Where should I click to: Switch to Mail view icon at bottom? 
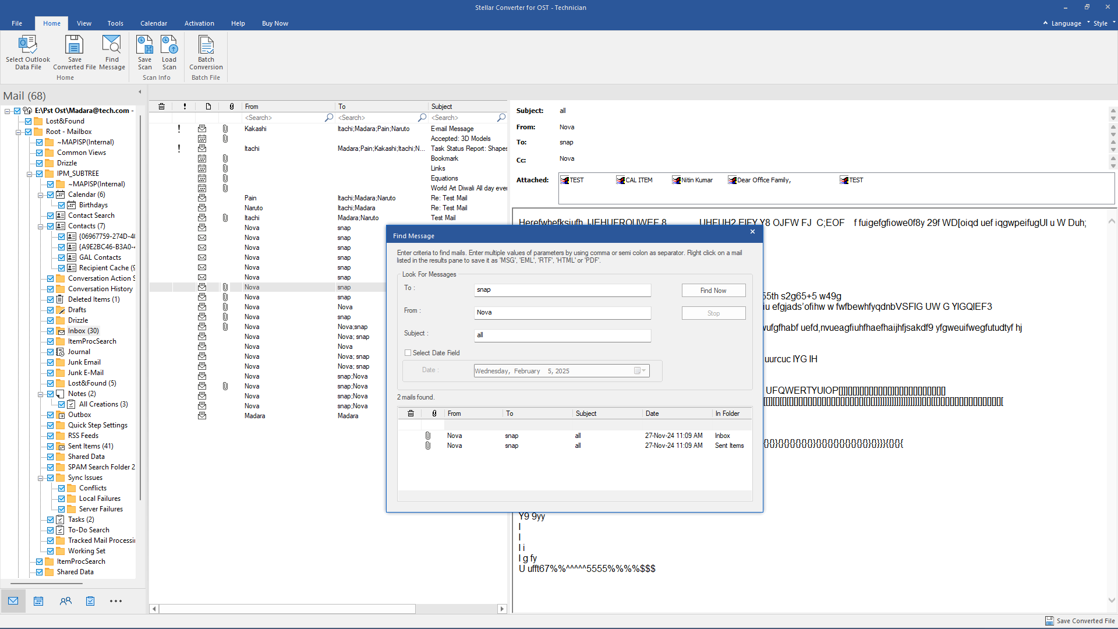13,601
